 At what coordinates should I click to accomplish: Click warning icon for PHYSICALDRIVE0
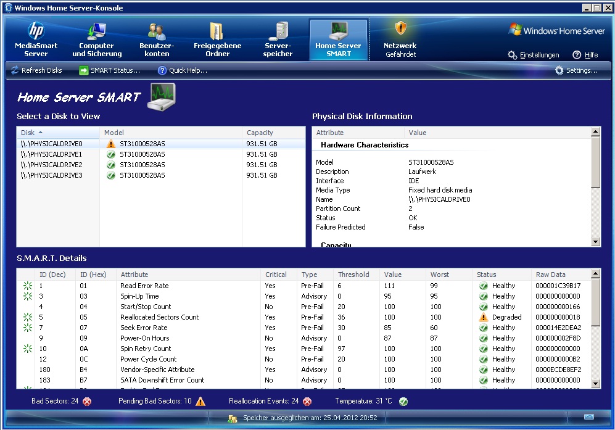[111, 144]
